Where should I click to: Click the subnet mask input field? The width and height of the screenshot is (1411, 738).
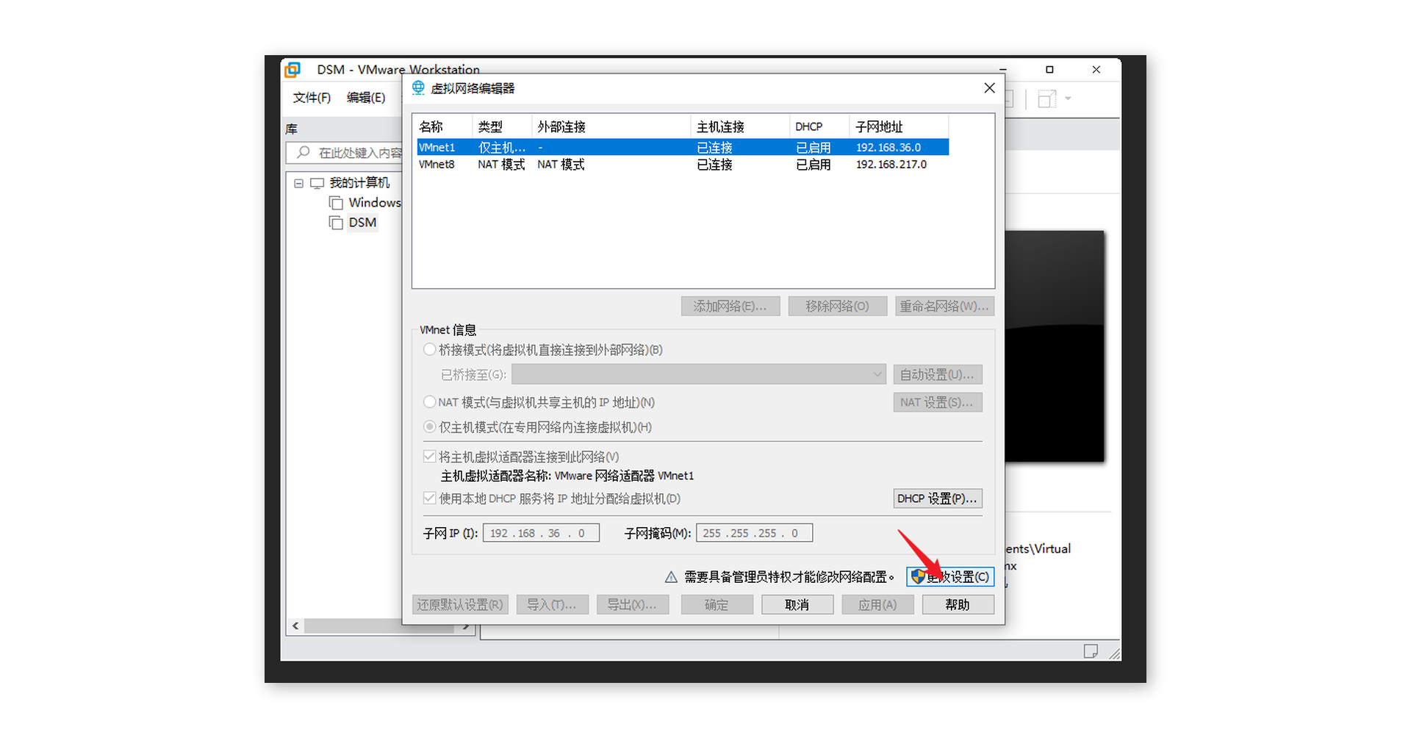click(754, 534)
